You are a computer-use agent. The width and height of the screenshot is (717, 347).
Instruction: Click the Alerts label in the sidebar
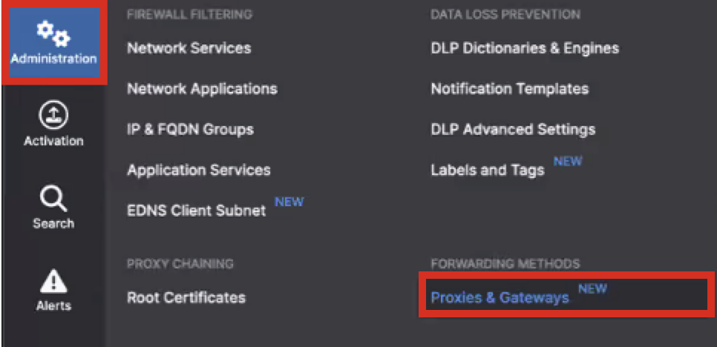point(53,305)
